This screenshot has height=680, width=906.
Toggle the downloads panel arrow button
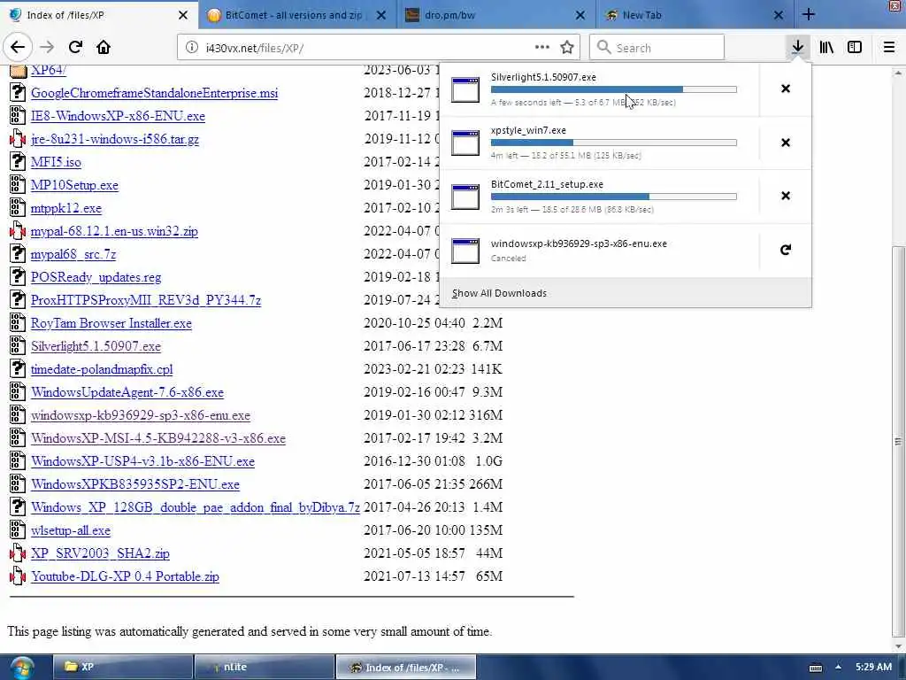798,48
